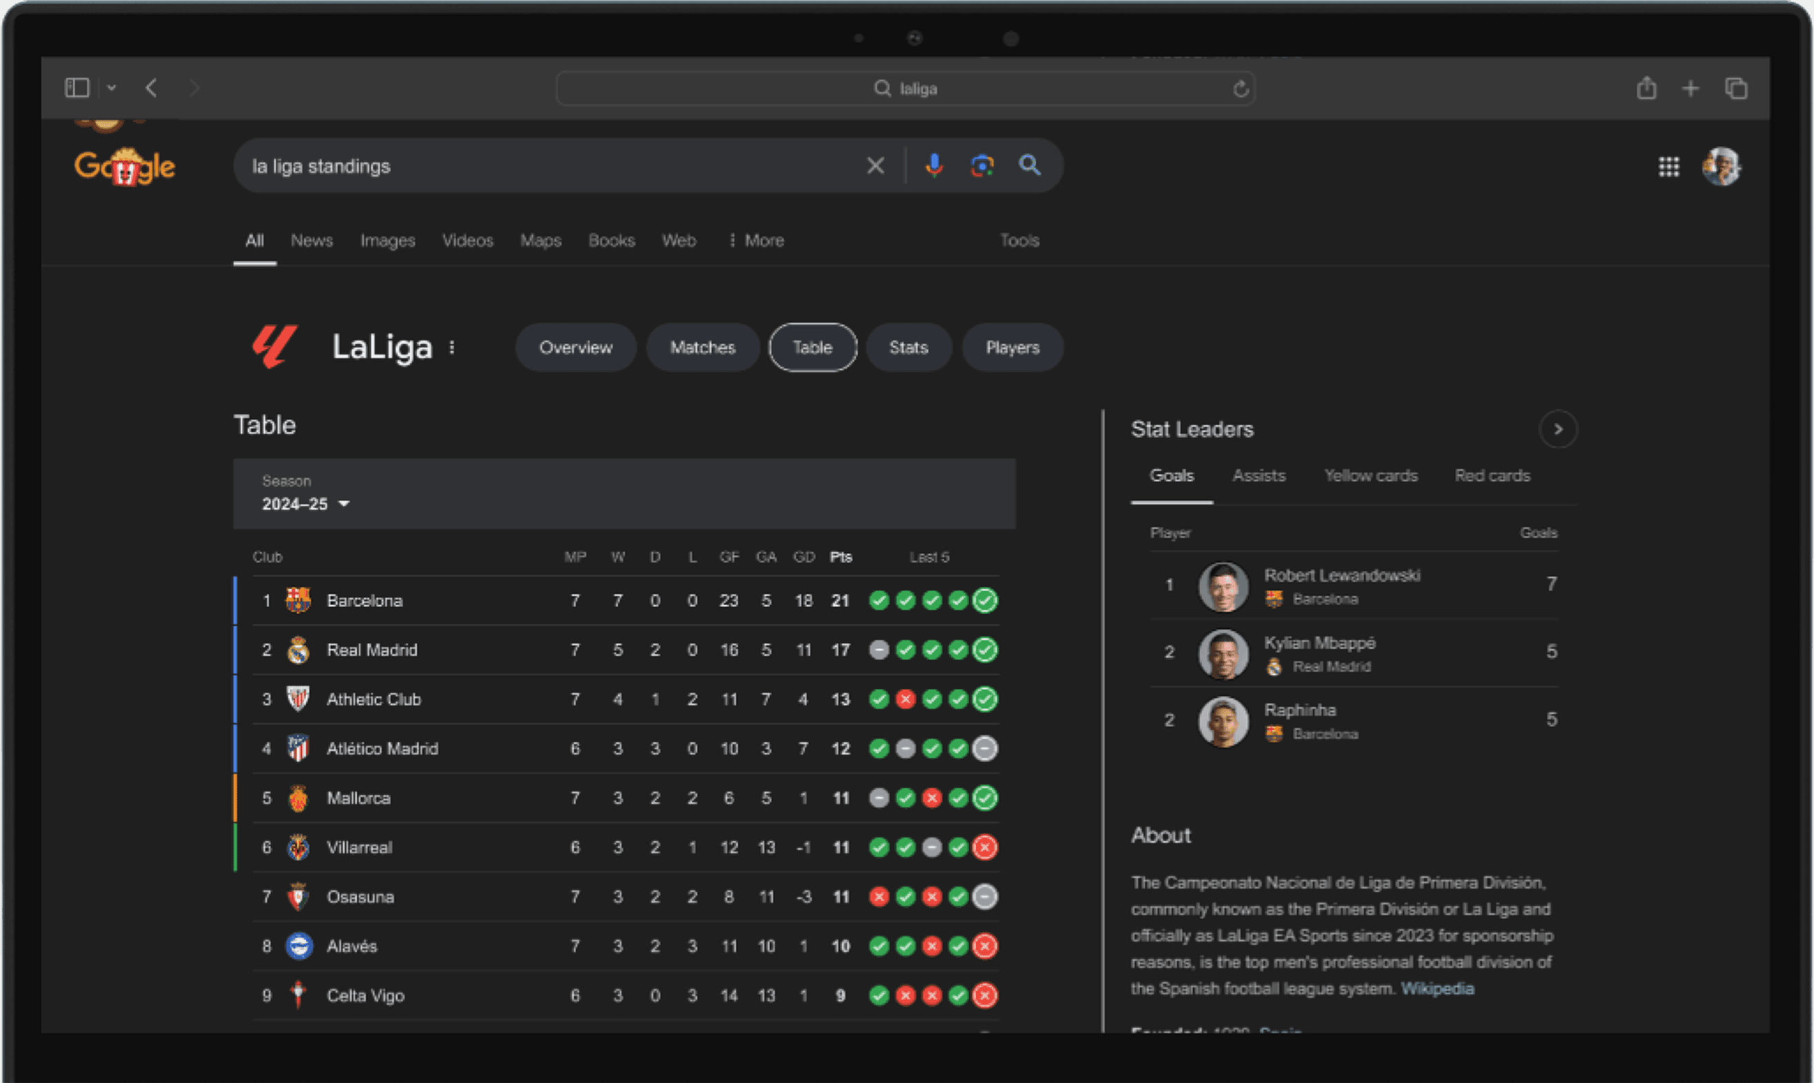Open the Atlético Madrid name in table
Screen dimensions: 1814x1083
pos(383,749)
